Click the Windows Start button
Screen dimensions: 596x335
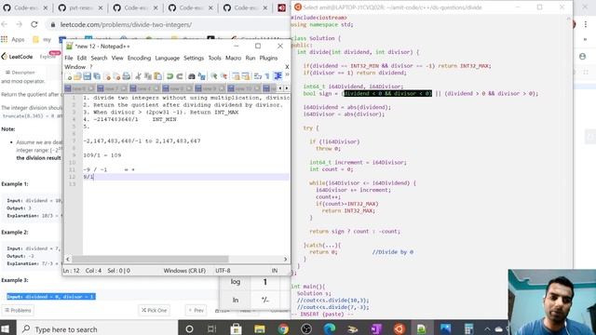[5, 328]
